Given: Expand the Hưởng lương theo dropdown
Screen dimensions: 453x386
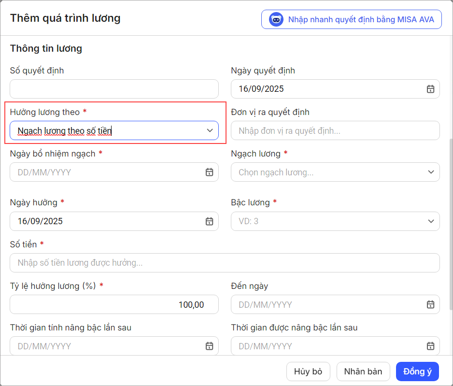Looking at the screenshot, I should (210, 130).
